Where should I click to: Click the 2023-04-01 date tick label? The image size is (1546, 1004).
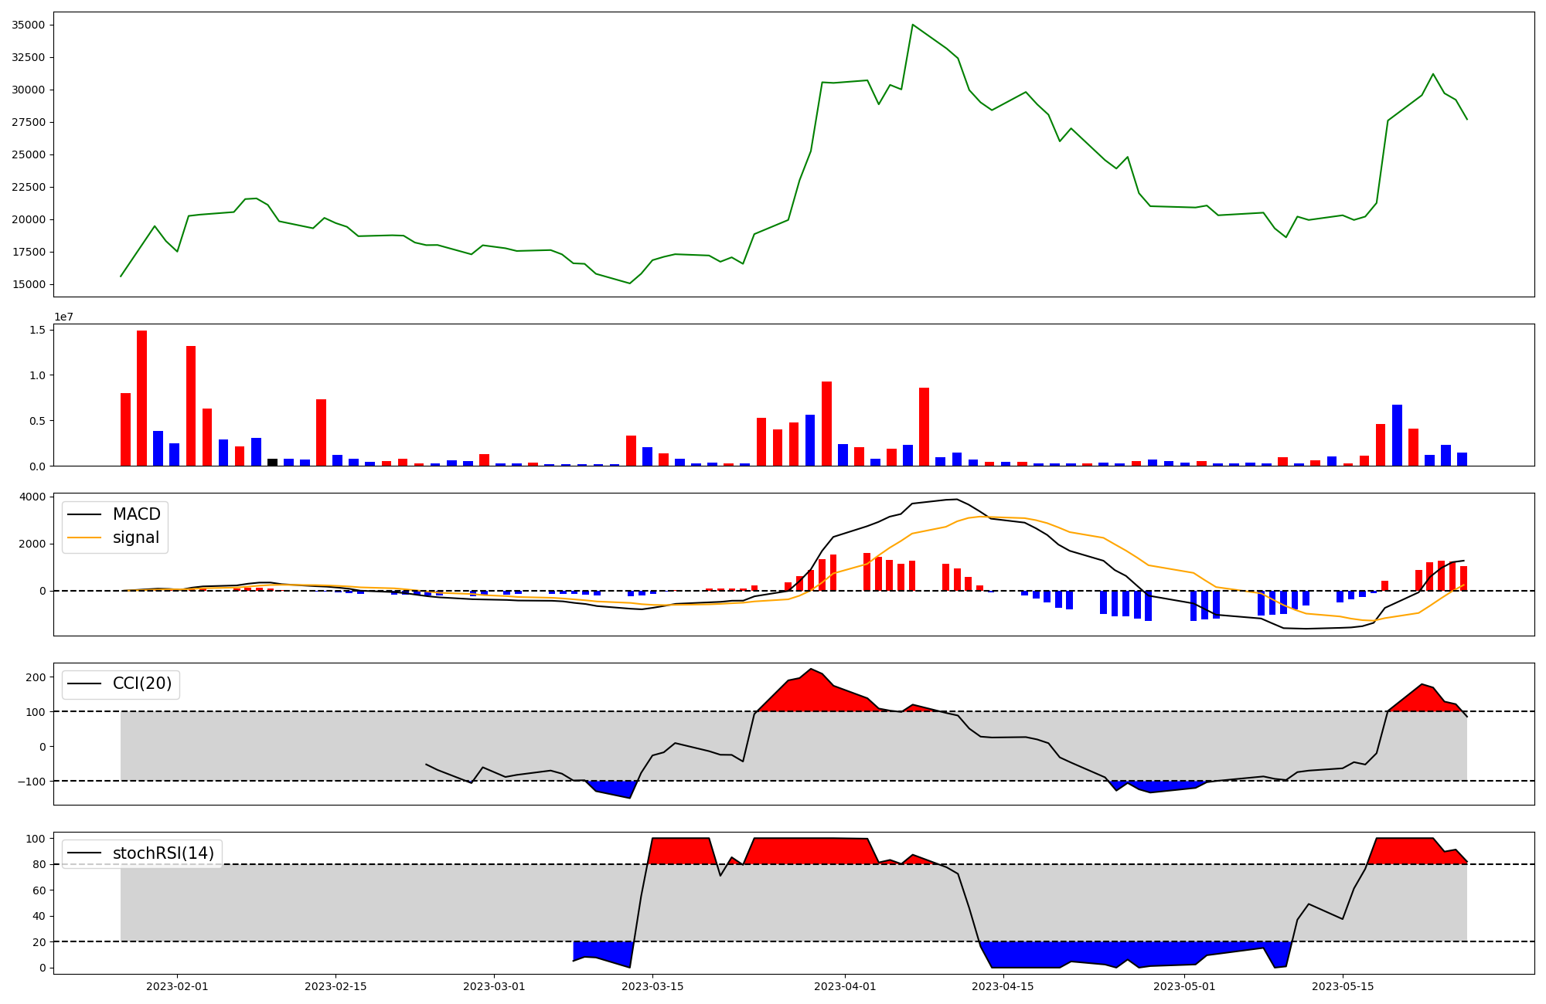pyautogui.click(x=845, y=986)
